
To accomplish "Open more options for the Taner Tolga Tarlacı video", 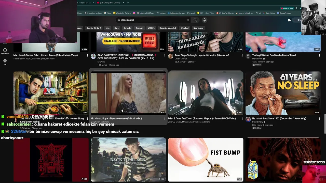I will [x=242, y=55].
